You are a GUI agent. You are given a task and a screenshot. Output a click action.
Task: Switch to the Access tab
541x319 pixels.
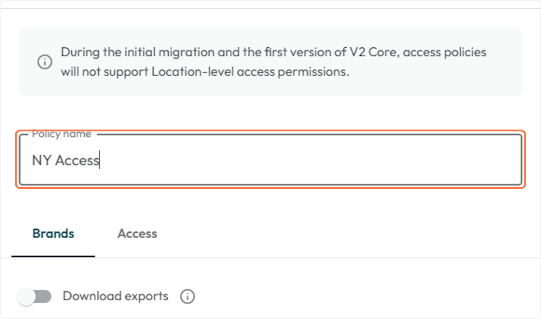137,234
